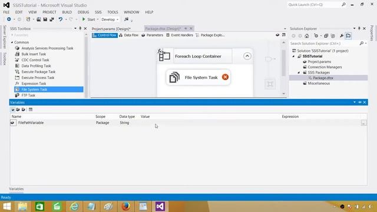Switch to the Event Handlers tab
Screen dimensions: 377x212
pos(179,35)
